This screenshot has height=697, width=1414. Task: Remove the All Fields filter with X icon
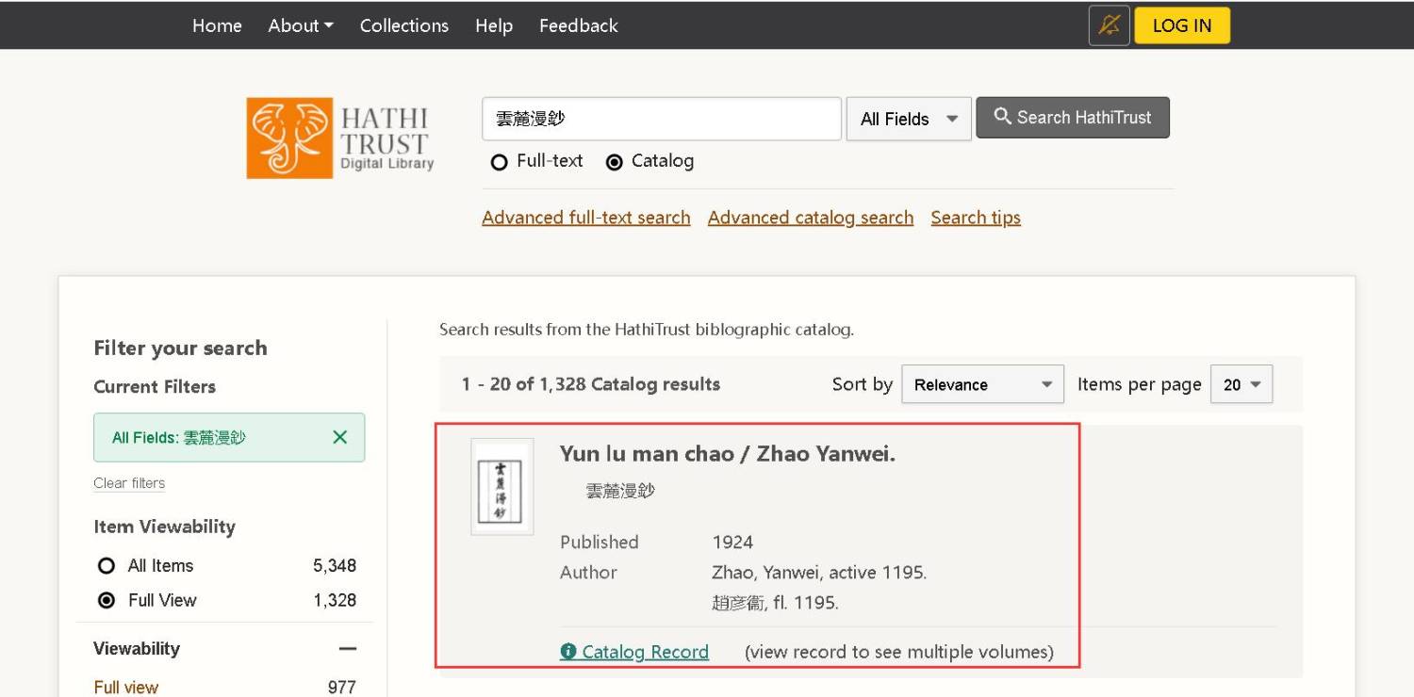click(x=340, y=437)
